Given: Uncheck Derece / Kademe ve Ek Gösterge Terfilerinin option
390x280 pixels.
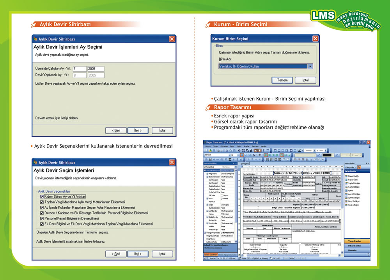Looking at the screenshot, I should click(42, 213).
